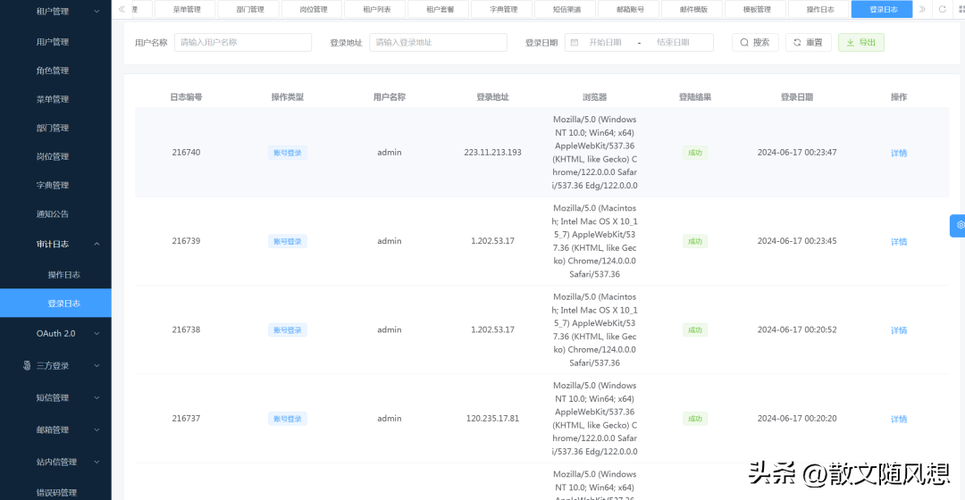Switch to the 租户套餐 tab

pyautogui.click(x=440, y=9)
